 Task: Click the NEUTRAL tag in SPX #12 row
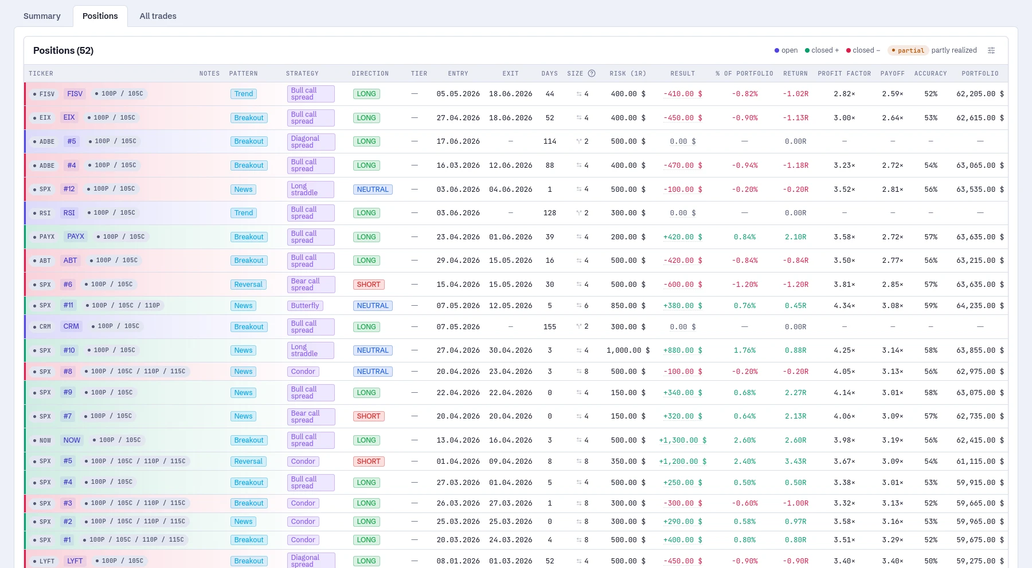[x=373, y=190]
